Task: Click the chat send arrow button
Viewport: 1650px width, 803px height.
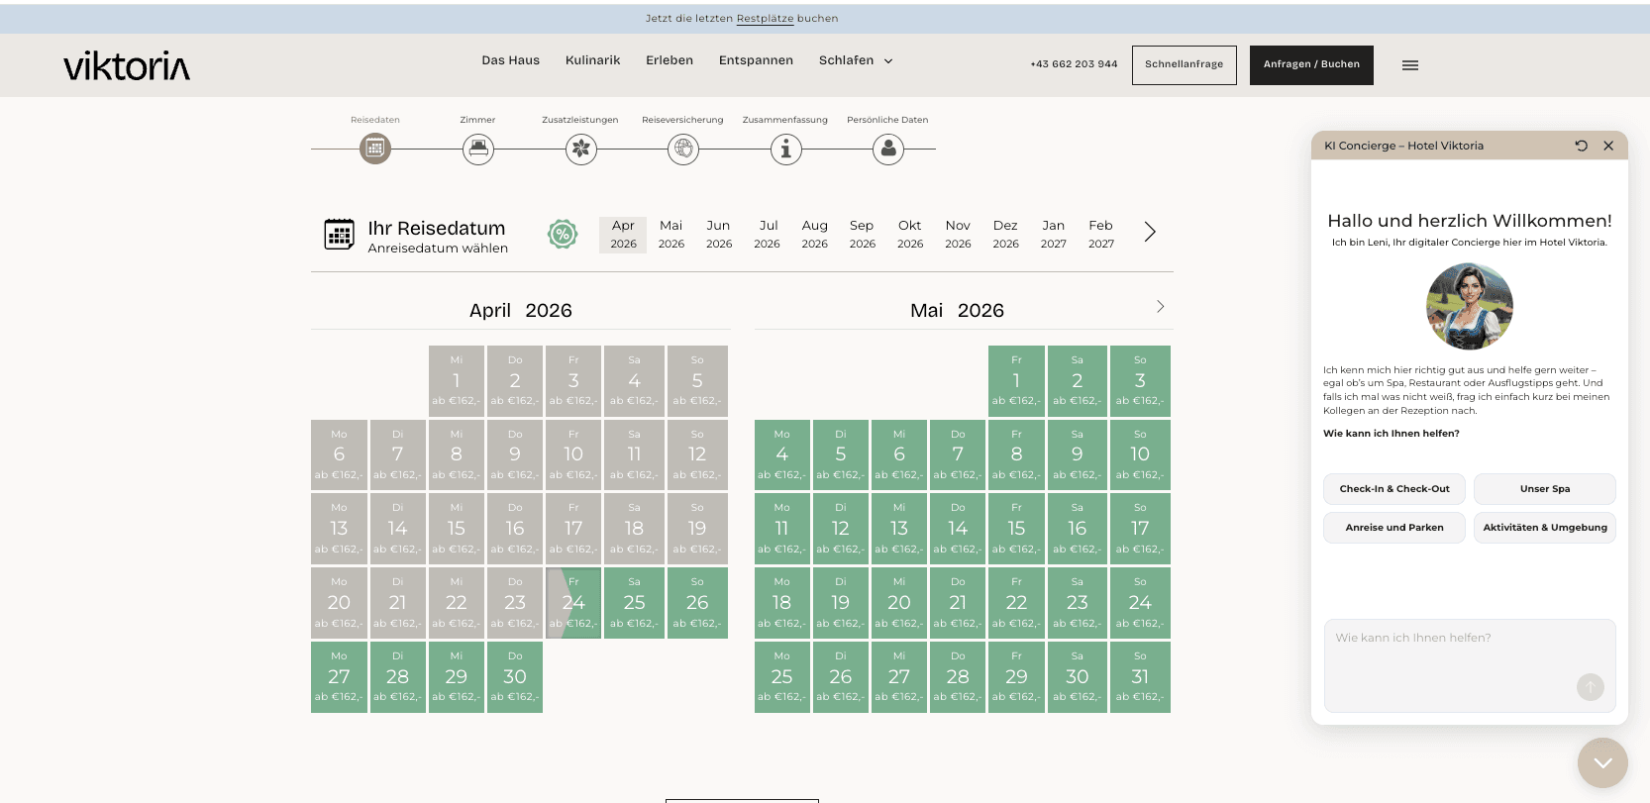Action: point(1591,687)
